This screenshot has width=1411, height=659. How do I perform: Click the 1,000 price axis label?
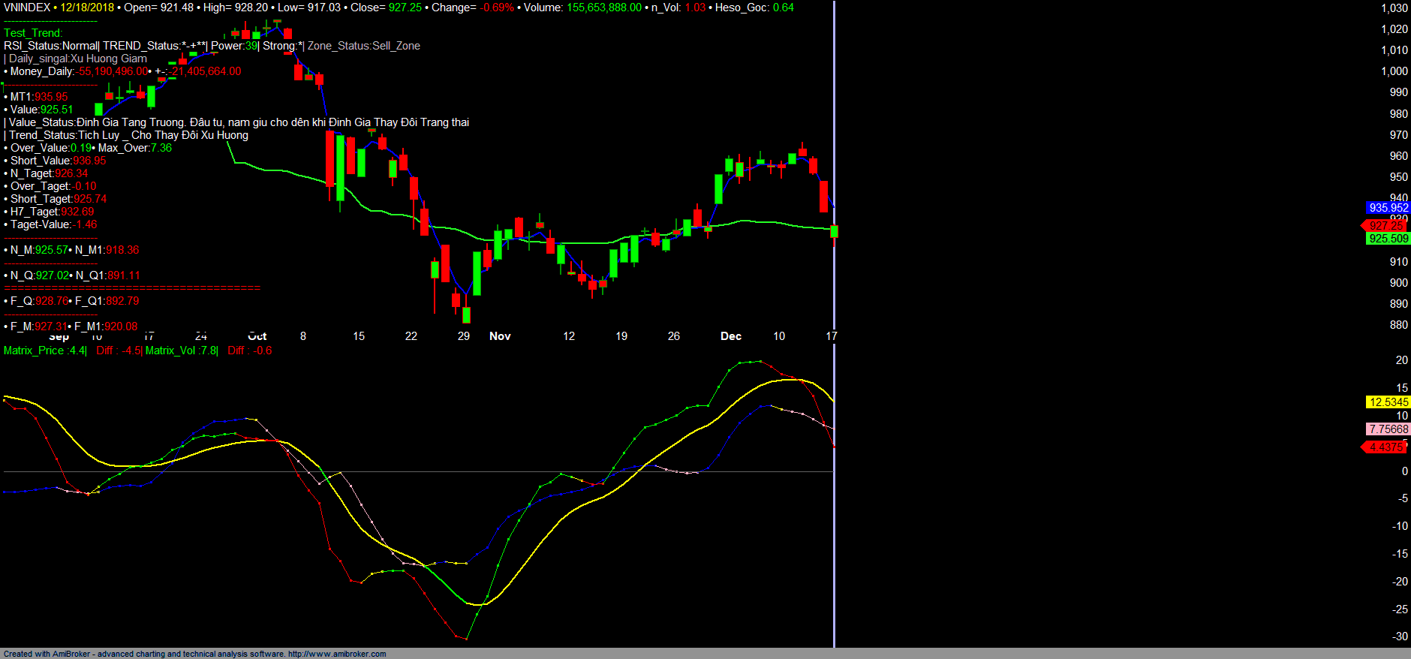click(x=1394, y=71)
